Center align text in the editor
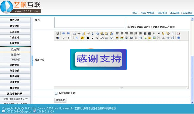 (x=122, y=34)
